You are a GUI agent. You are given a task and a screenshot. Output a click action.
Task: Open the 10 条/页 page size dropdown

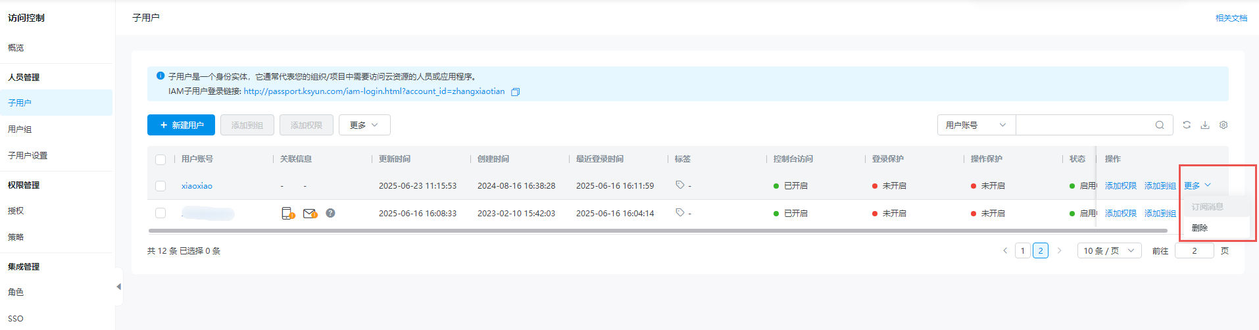[1110, 250]
